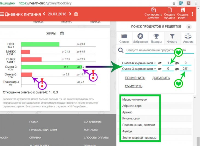Switch to the Список tab
Image resolution: width=200 pixels, height=146 pixels.
point(124,38)
